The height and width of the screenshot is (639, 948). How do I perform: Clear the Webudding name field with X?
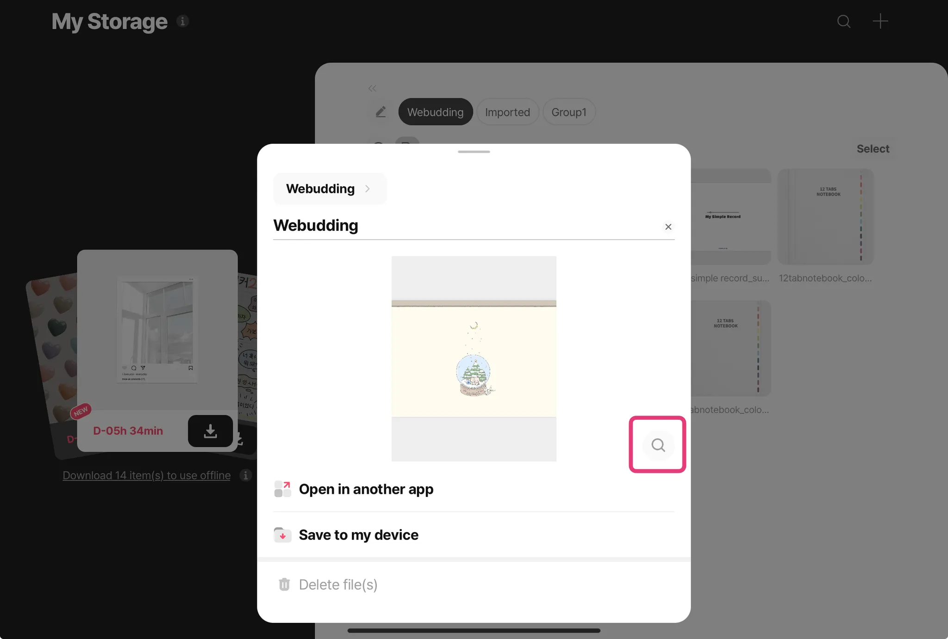[x=668, y=227]
